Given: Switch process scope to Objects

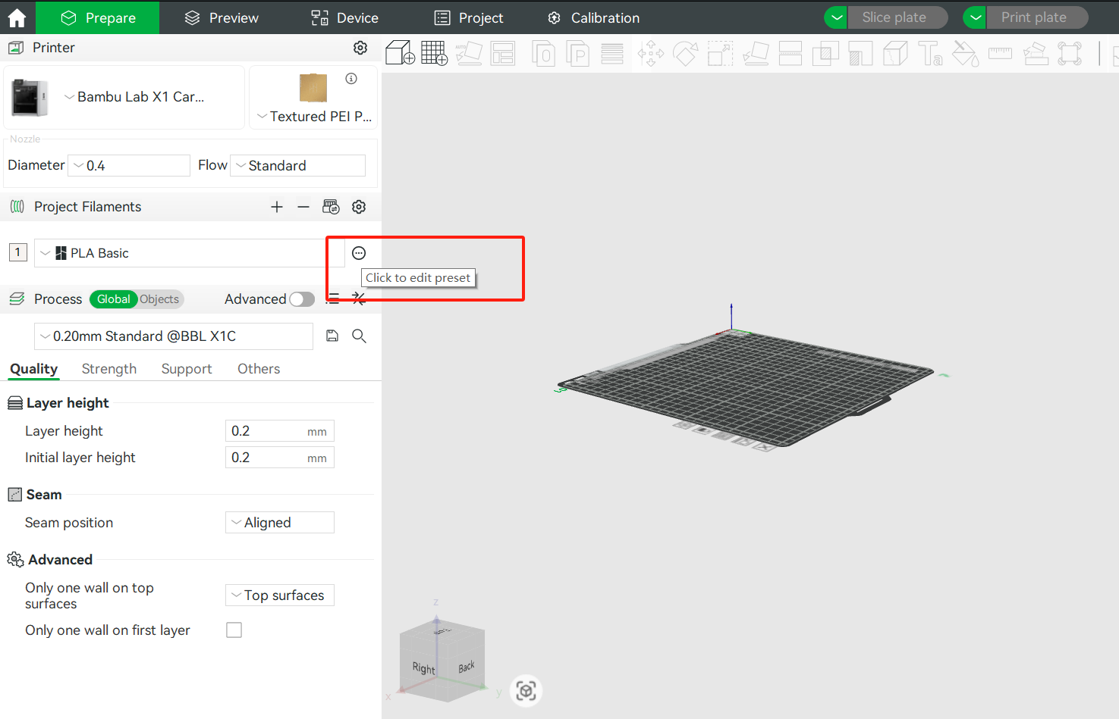Looking at the screenshot, I should [159, 299].
